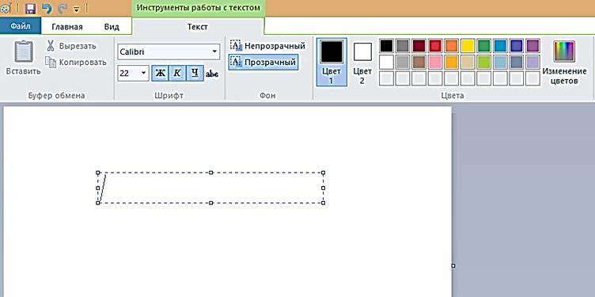
Task: Toggle bold Ж formatting
Action: [160, 74]
